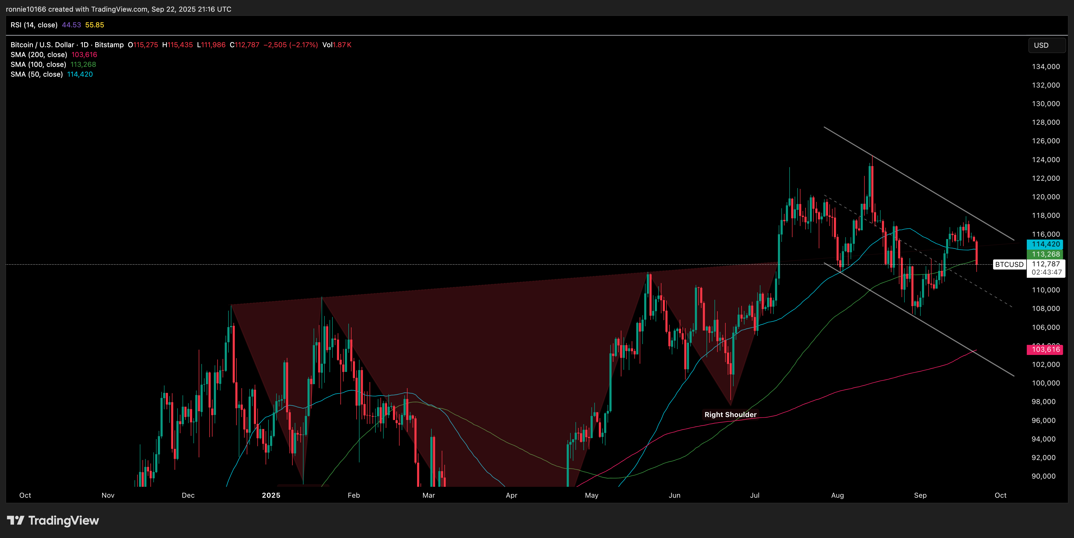Viewport: 1074px width, 538px height.
Task: Click the RSI yellow value 55.85
Action: [95, 25]
